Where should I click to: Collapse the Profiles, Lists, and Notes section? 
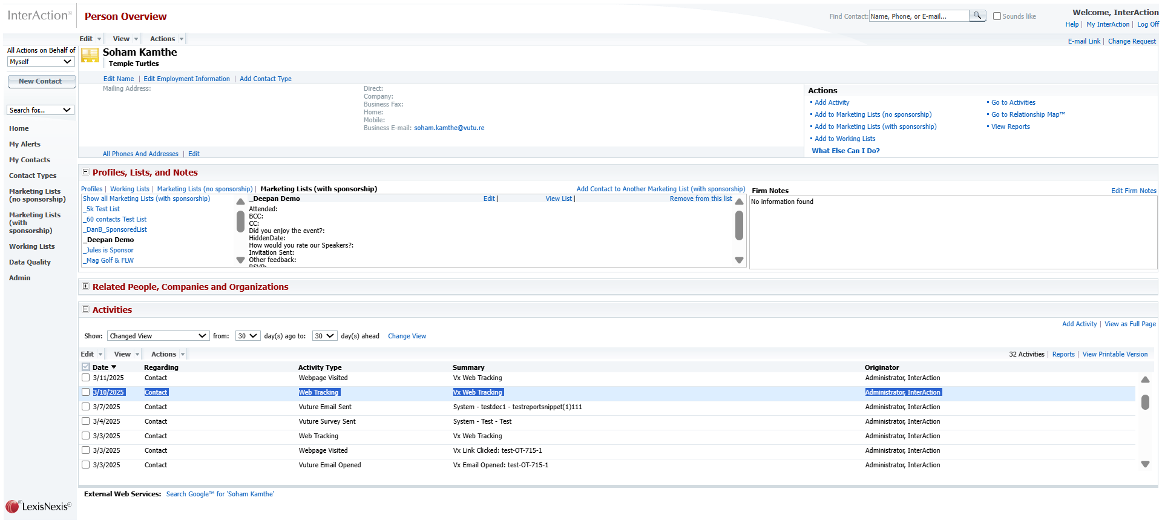[85, 172]
